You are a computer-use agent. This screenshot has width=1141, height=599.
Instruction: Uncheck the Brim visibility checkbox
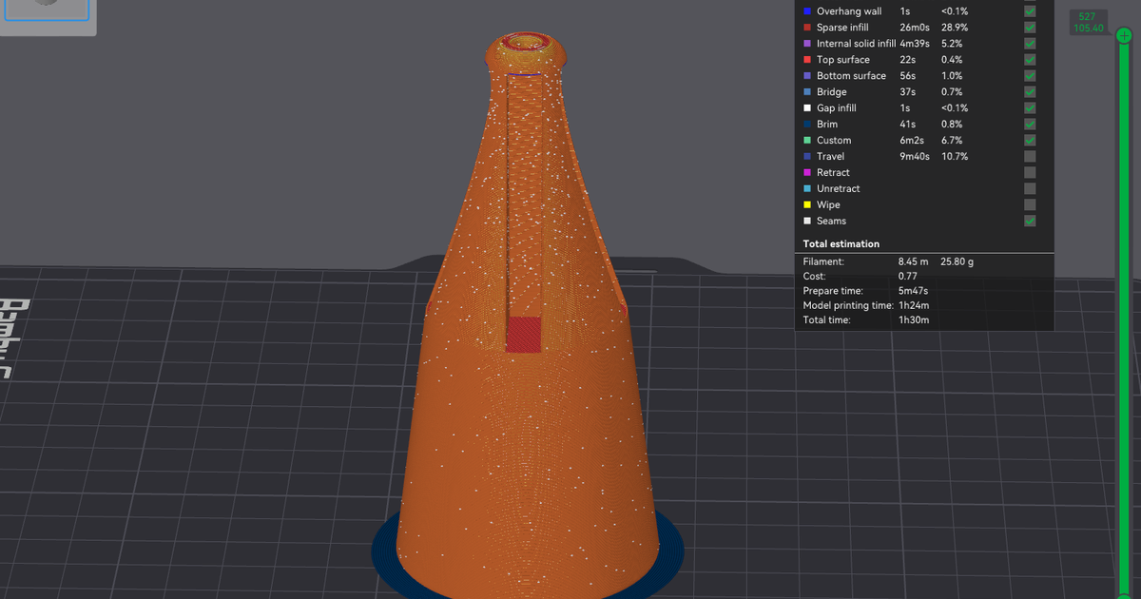[1030, 124]
